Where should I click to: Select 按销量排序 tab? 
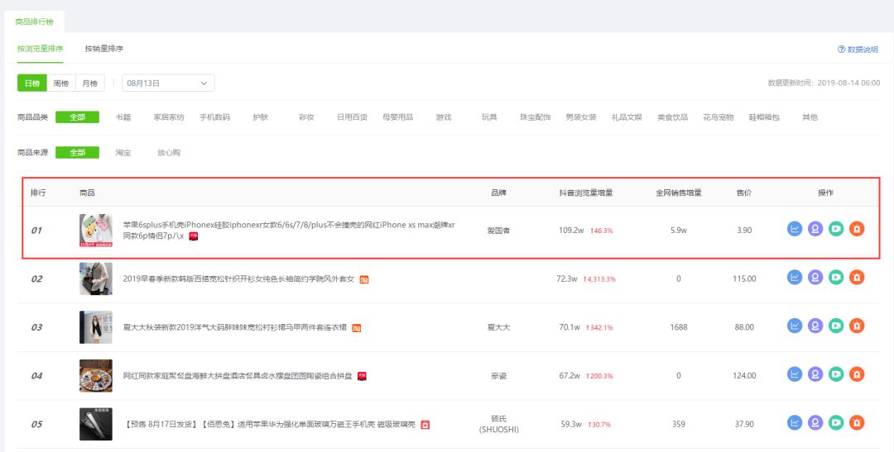pyautogui.click(x=104, y=49)
